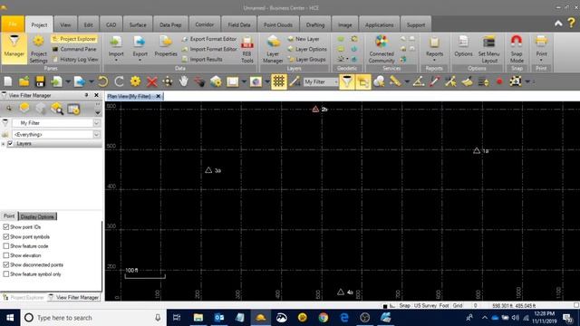Open the Properties pane icon

166,46
